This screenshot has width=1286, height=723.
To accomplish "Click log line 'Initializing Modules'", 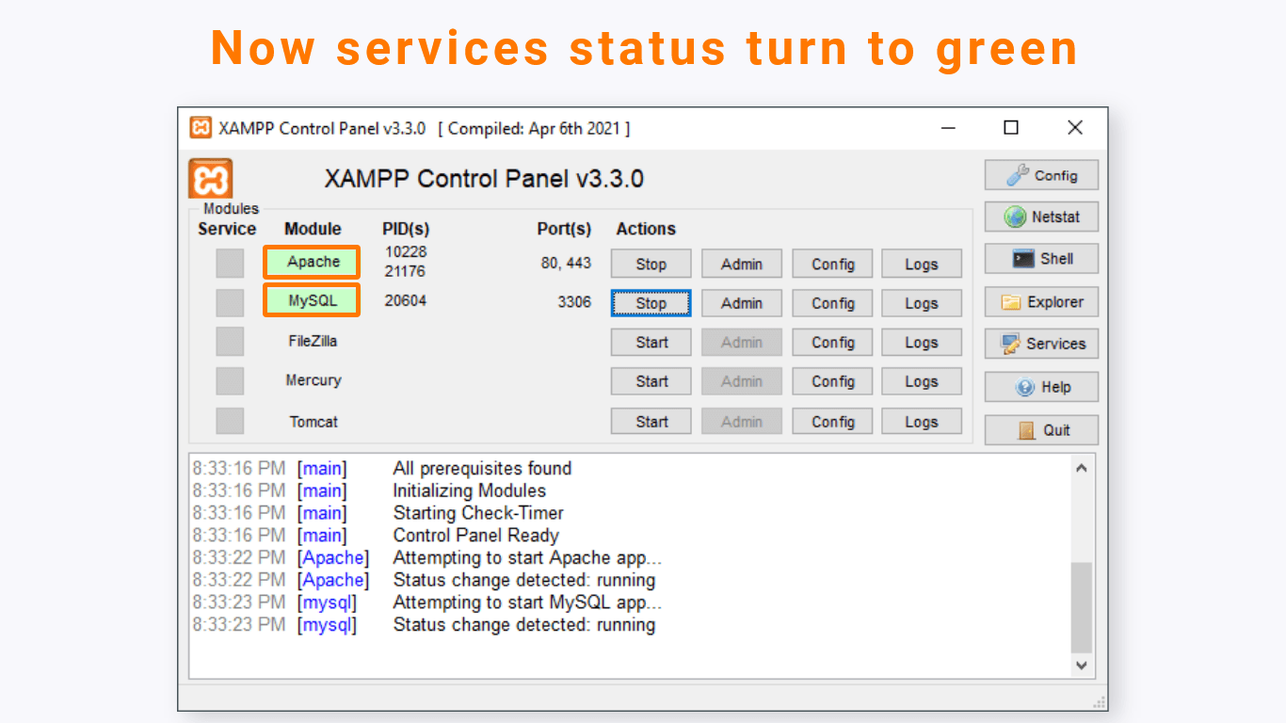I will click(x=469, y=490).
